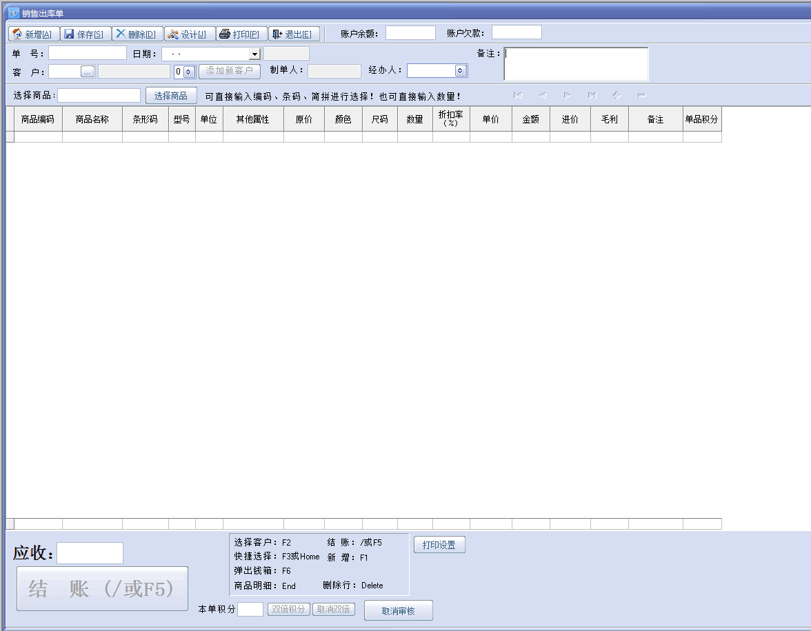Click the next record navigator arrow
Viewport: 811px width, 631px height.
(x=567, y=96)
